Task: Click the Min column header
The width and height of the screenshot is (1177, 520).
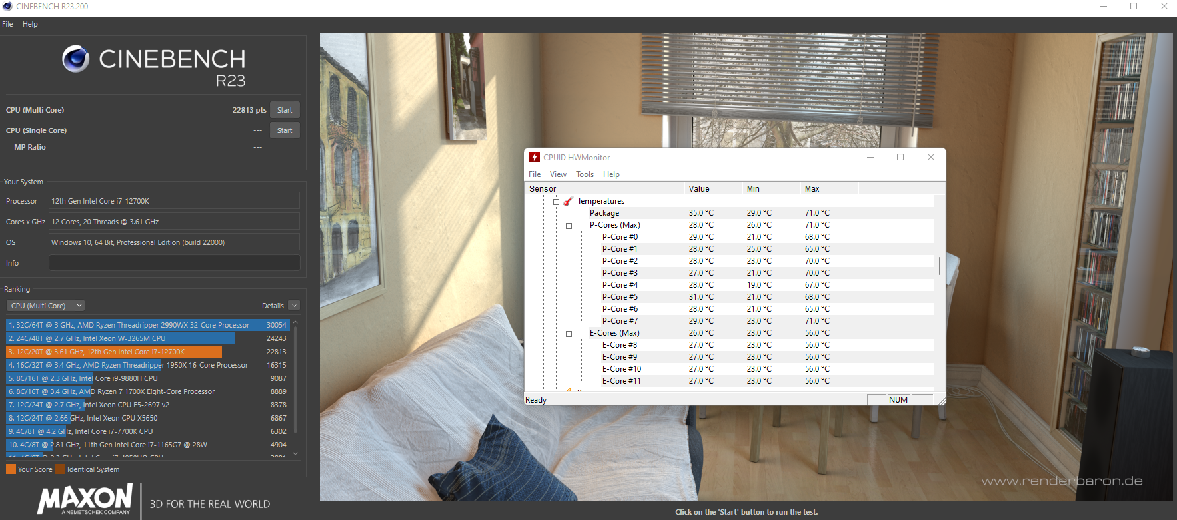Action: pos(770,188)
